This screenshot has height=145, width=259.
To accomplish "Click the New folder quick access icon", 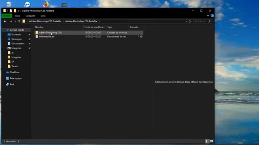I will click(15, 11).
